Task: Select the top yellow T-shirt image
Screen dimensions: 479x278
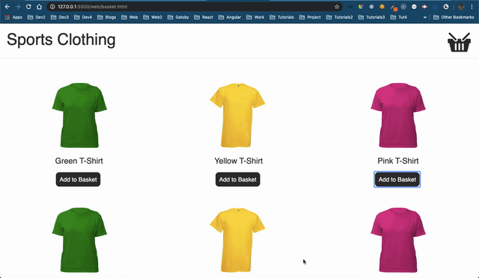Action: pyautogui.click(x=237, y=115)
